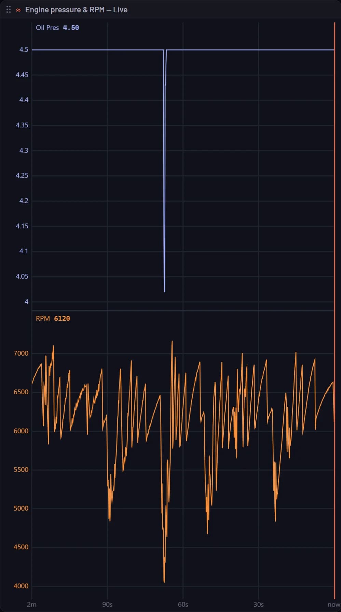Click the 30s time axis label
The height and width of the screenshot is (612, 341).
259,604
